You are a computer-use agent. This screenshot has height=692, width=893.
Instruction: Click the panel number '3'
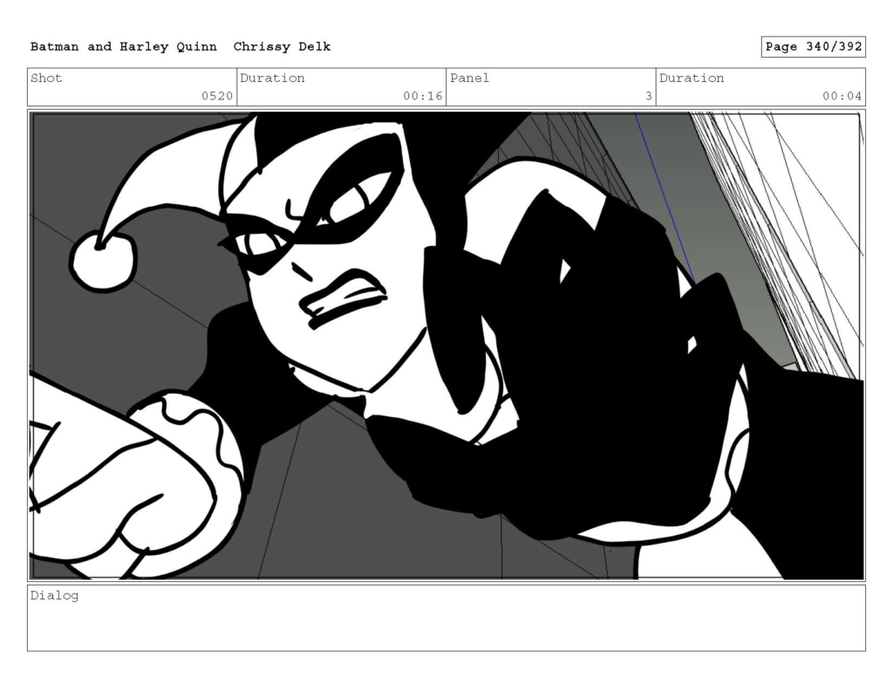click(x=648, y=96)
